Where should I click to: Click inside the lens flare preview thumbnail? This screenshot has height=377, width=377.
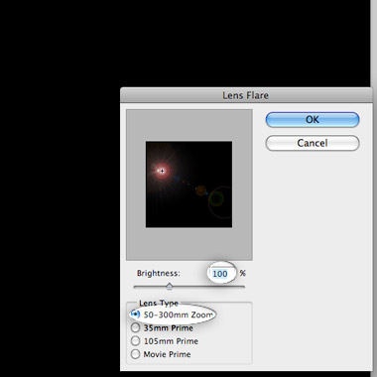[x=188, y=185]
